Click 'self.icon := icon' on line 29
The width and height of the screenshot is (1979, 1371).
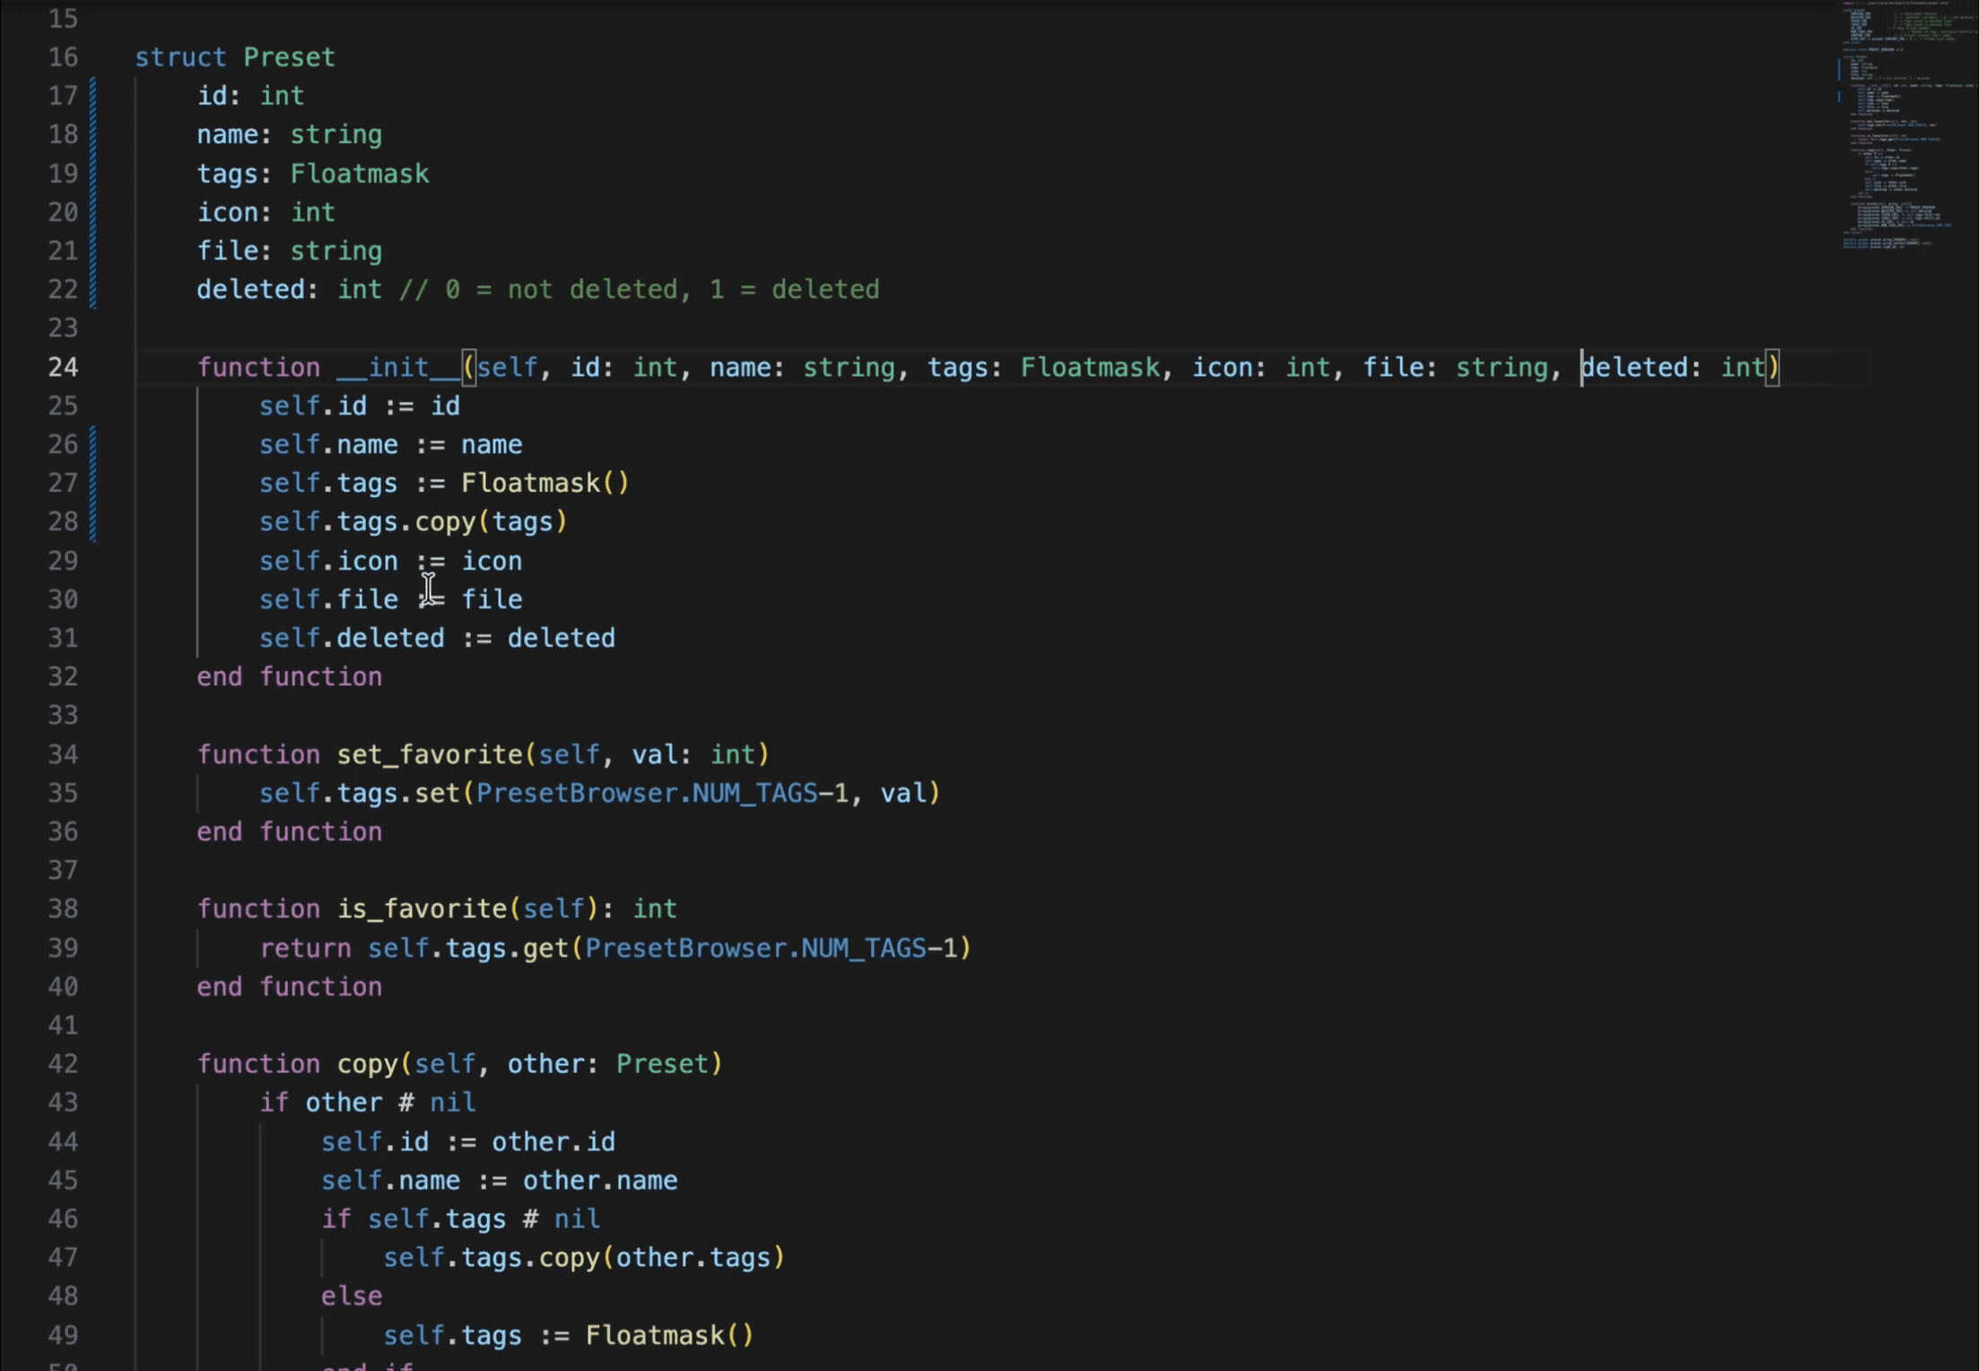tap(391, 561)
